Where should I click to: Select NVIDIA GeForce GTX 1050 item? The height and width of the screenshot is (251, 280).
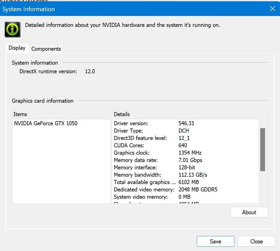click(46, 123)
